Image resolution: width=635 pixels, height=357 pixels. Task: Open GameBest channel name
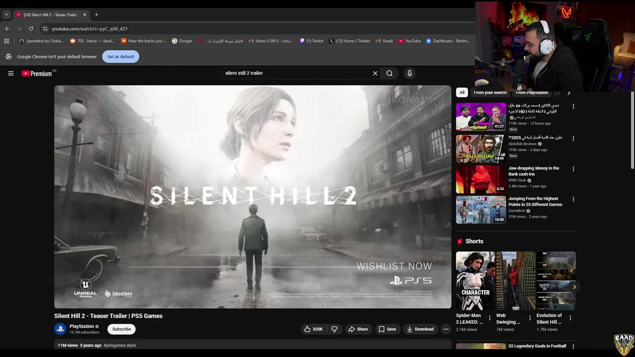516,211
